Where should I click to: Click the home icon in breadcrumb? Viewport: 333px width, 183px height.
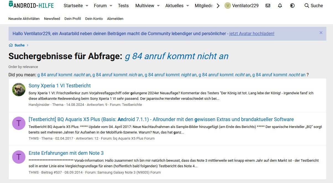(x=11, y=45)
